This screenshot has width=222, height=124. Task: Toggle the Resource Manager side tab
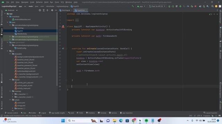2,18
